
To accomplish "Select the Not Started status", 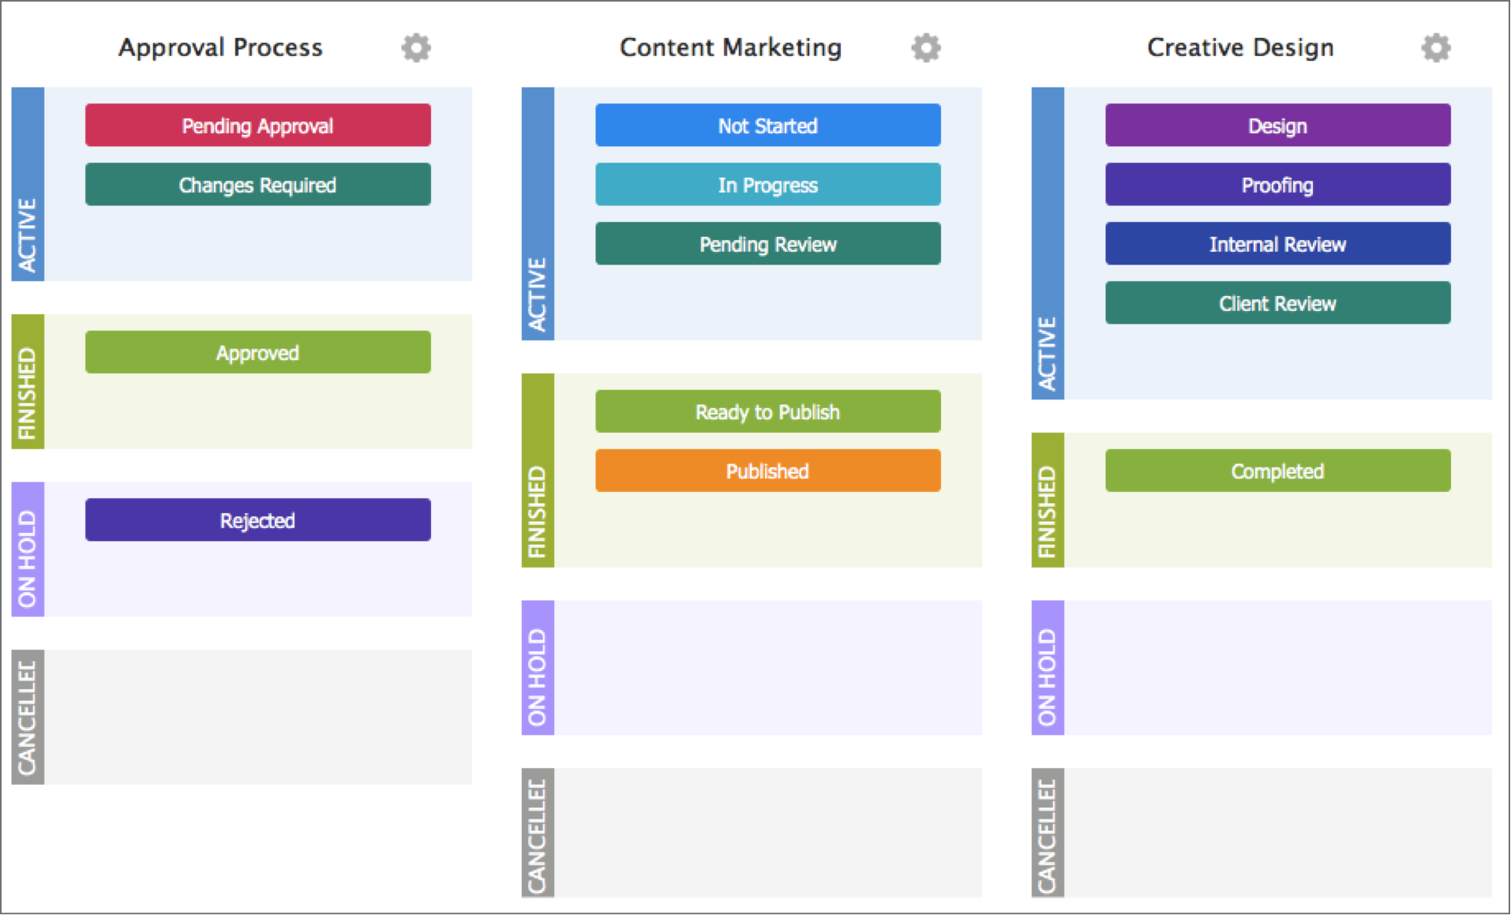I will [x=767, y=125].
